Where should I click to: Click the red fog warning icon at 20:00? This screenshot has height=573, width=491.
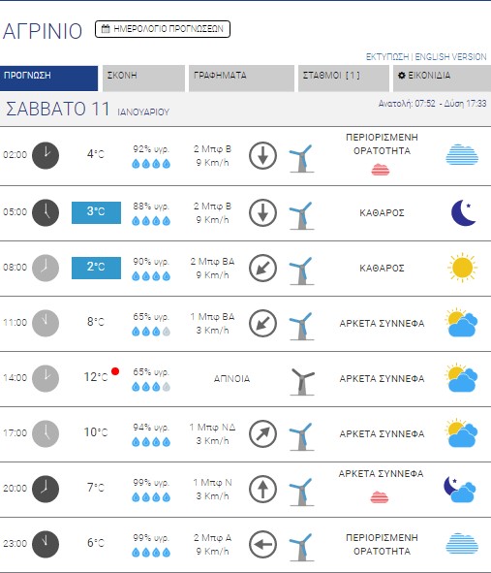pyautogui.click(x=380, y=497)
